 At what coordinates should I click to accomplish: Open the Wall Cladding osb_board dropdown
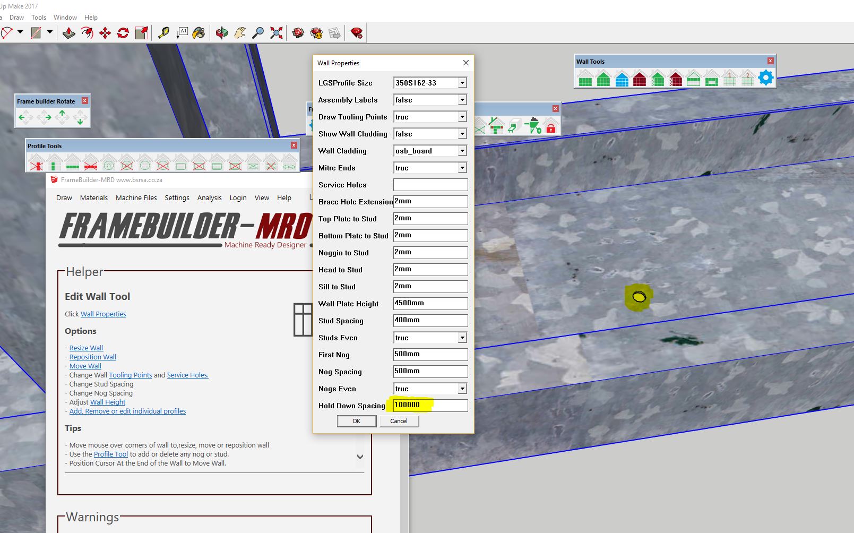click(x=462, y=151)
